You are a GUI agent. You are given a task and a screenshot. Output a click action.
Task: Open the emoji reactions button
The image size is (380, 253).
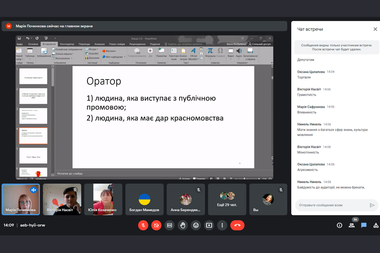pyautogui.click(x=196, y=225)
